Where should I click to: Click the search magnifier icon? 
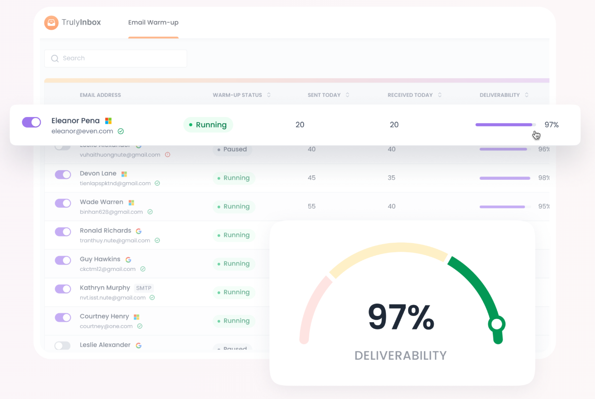click(x=55, y=59)
